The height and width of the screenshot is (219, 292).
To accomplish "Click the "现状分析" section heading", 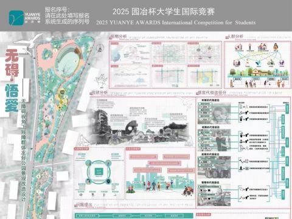I will click(x=99, y=92).
